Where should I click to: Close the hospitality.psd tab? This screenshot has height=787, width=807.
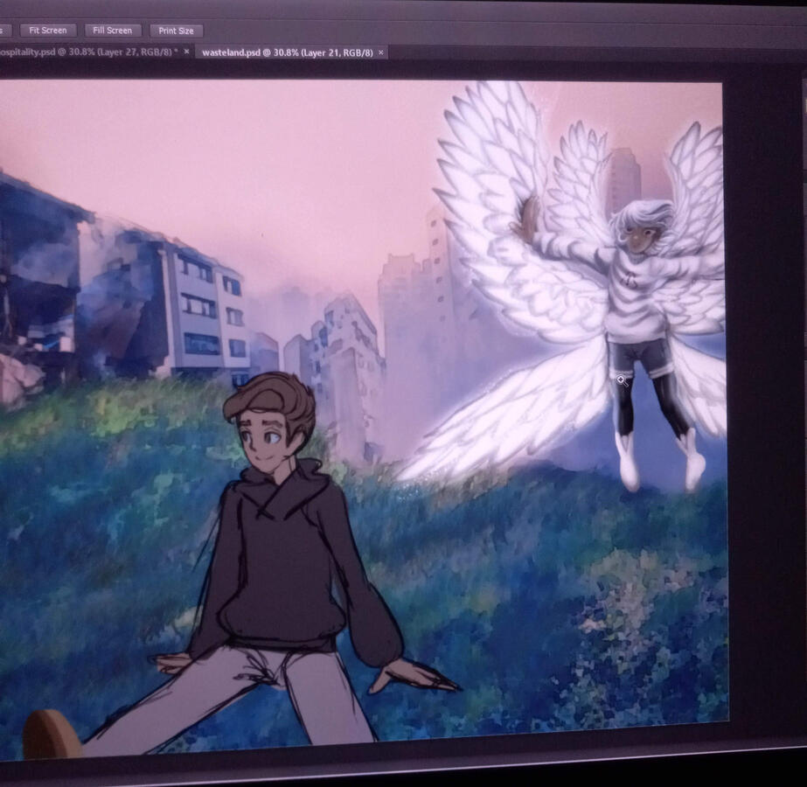186,52
